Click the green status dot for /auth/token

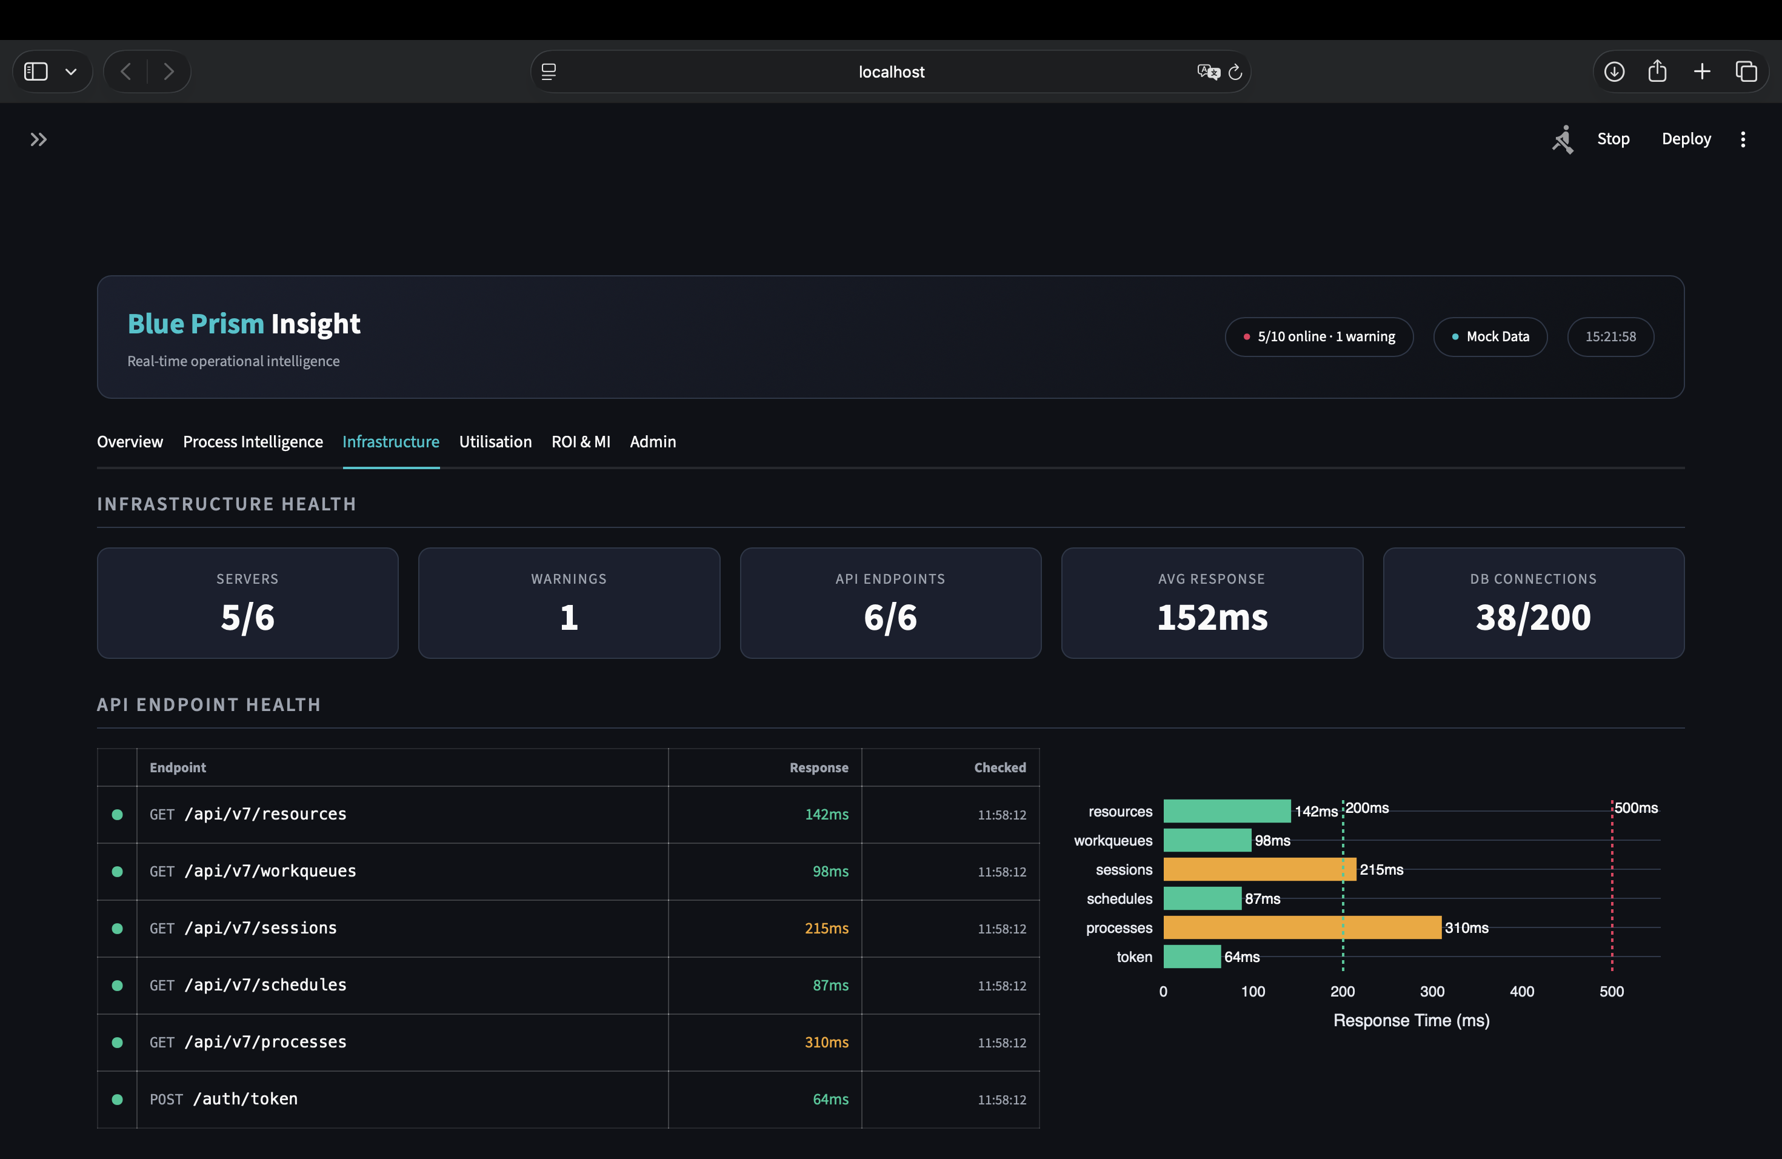118,1100
